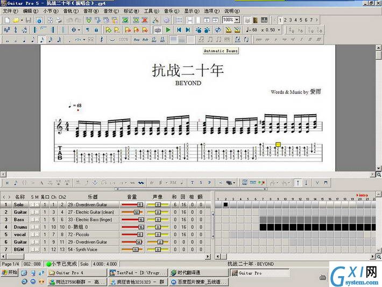Adjust pan slider of vocal track

158,235
